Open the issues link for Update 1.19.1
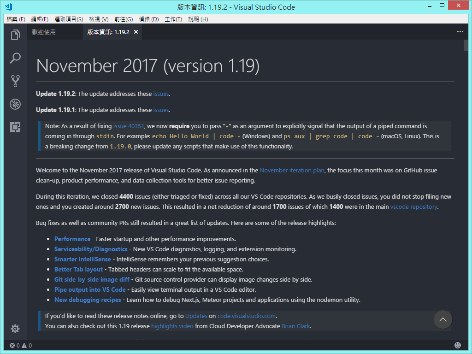 click(x=161, y=110)
